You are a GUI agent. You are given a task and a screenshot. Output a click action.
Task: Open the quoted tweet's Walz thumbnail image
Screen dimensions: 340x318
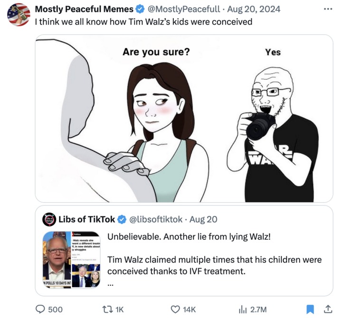(x=72, y=260)
